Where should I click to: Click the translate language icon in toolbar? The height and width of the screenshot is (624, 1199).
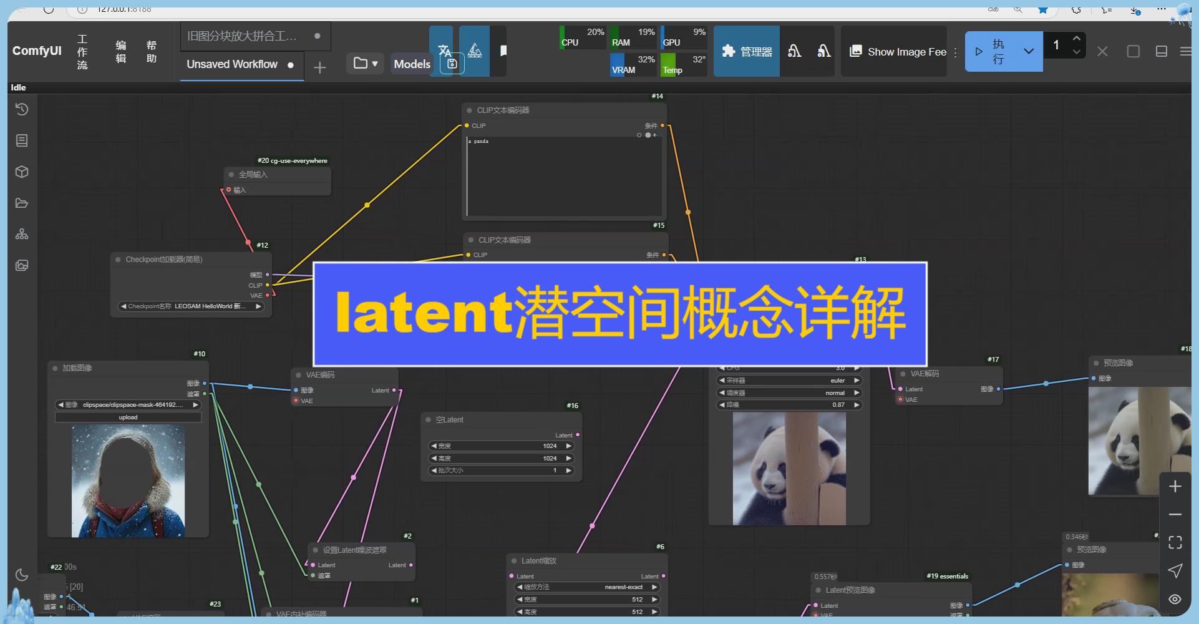click(444, 51)
